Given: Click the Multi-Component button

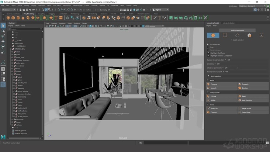Looking at the screenshot, I should click(x=237, y=31).
